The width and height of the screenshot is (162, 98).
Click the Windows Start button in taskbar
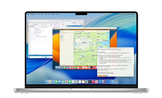pos(46,57)
